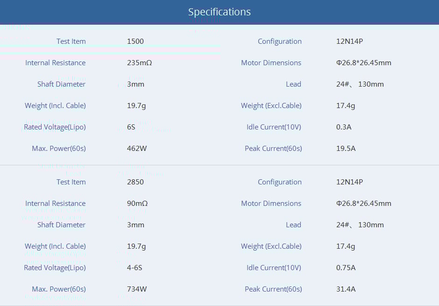Click the 31.4A peak current value
Screen dimensions: 439x306
[x=346, y=289]
